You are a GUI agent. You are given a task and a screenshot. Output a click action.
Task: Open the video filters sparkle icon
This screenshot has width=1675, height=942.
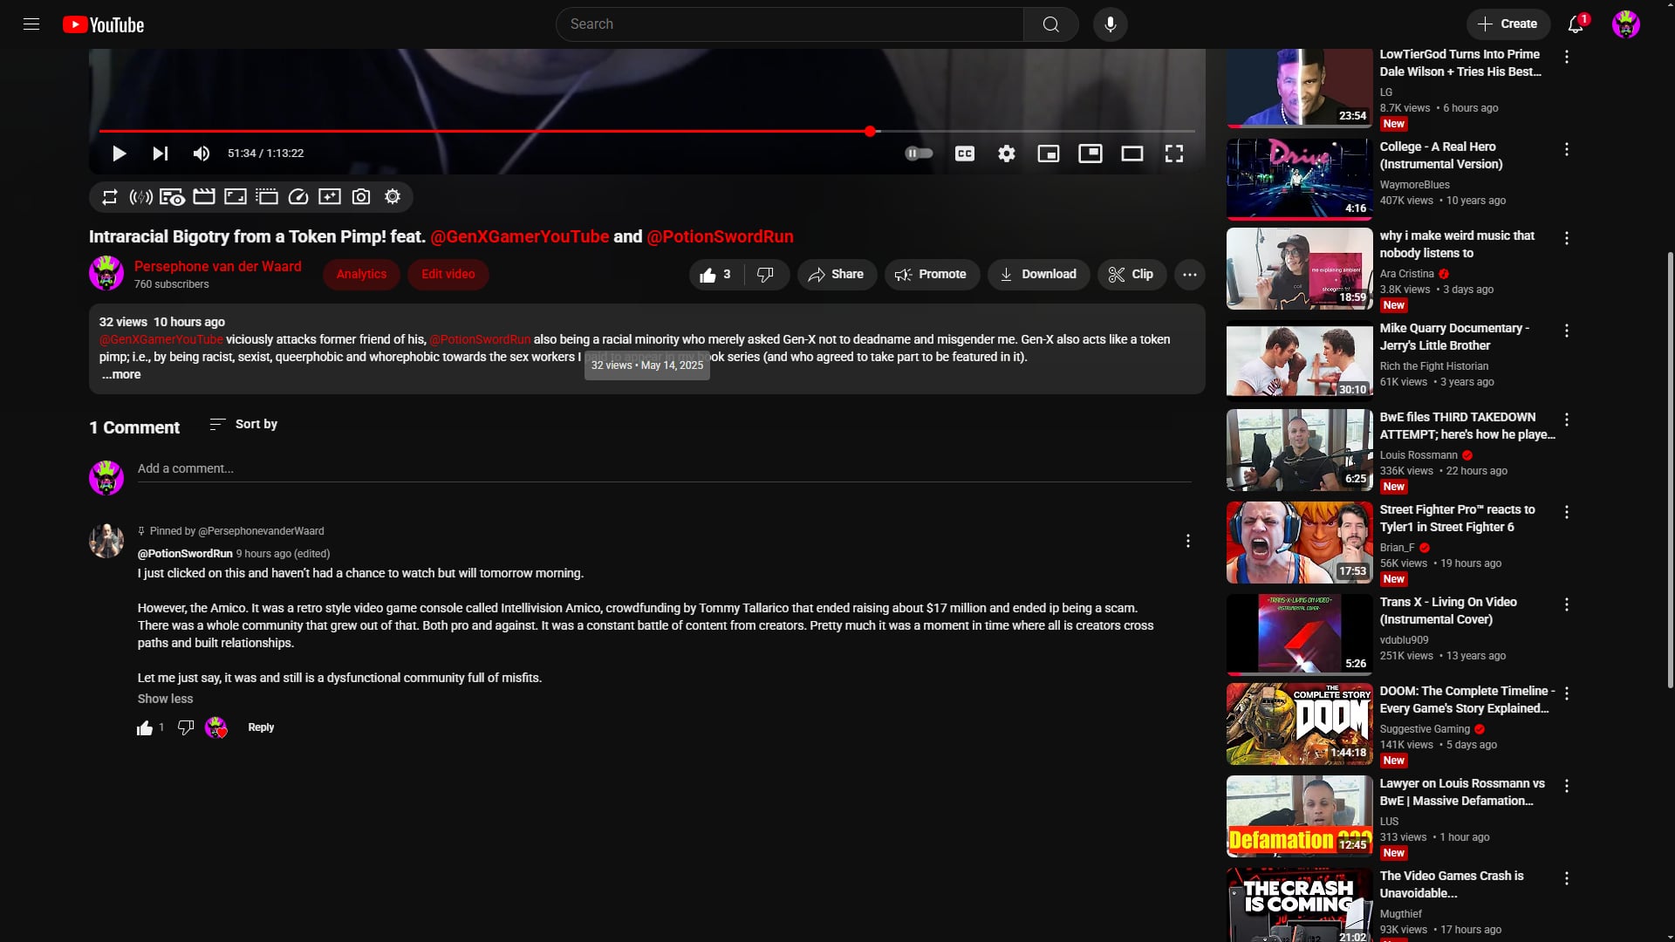[330, 197]
